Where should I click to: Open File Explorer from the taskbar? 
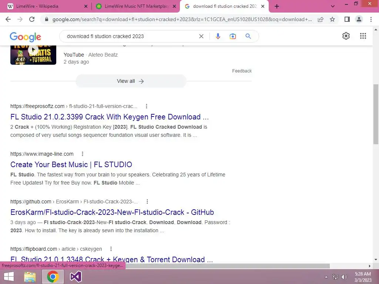(x=30, y=277)
